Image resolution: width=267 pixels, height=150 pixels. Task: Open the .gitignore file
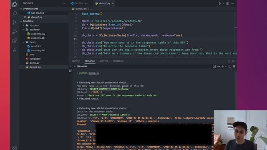(x=35, y=59)
